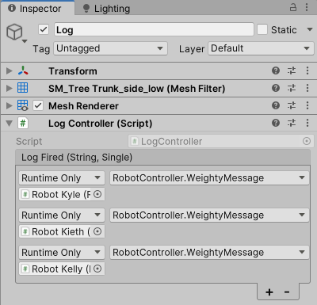317x305 pixels.
Task: Switch to the Inspector tab
Action: pos(37,8)
